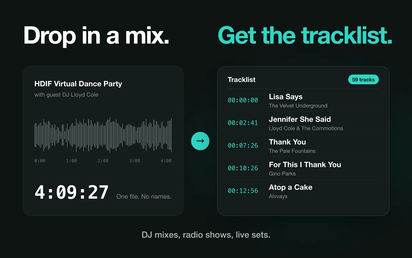Click the 1:00 waveform time marker
This screenshot has width=412, height=258.
point(71,161)
